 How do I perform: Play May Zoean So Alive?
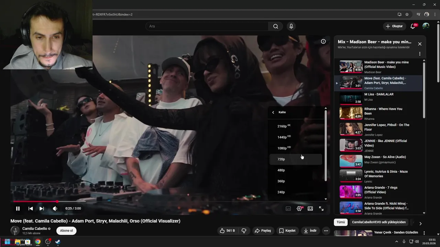click(378, 161)
